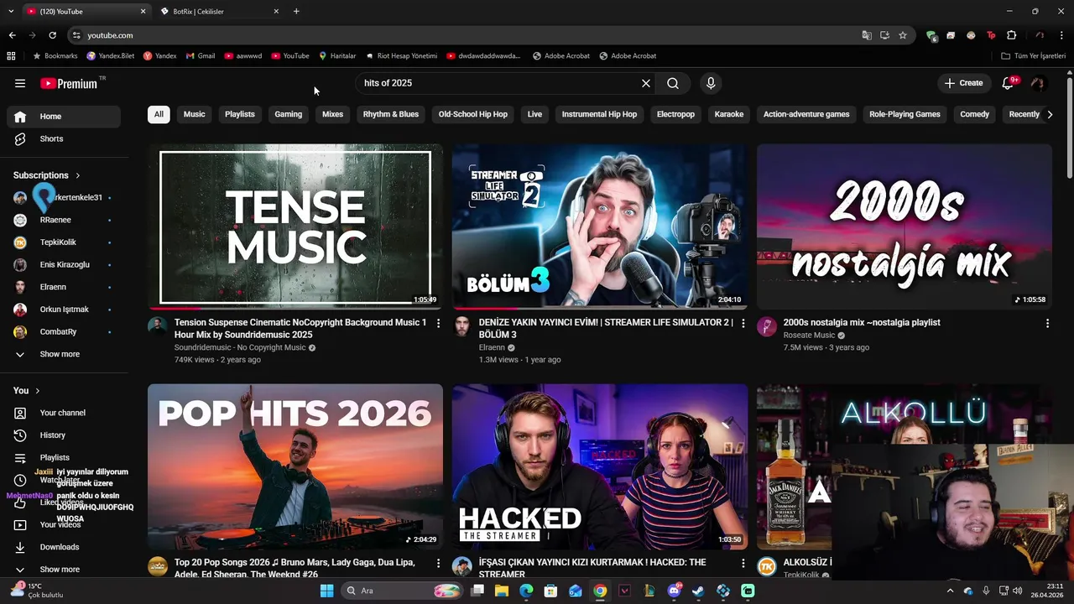
Task: Click Windows taskbar search box
Action: (x=403, y=591)
